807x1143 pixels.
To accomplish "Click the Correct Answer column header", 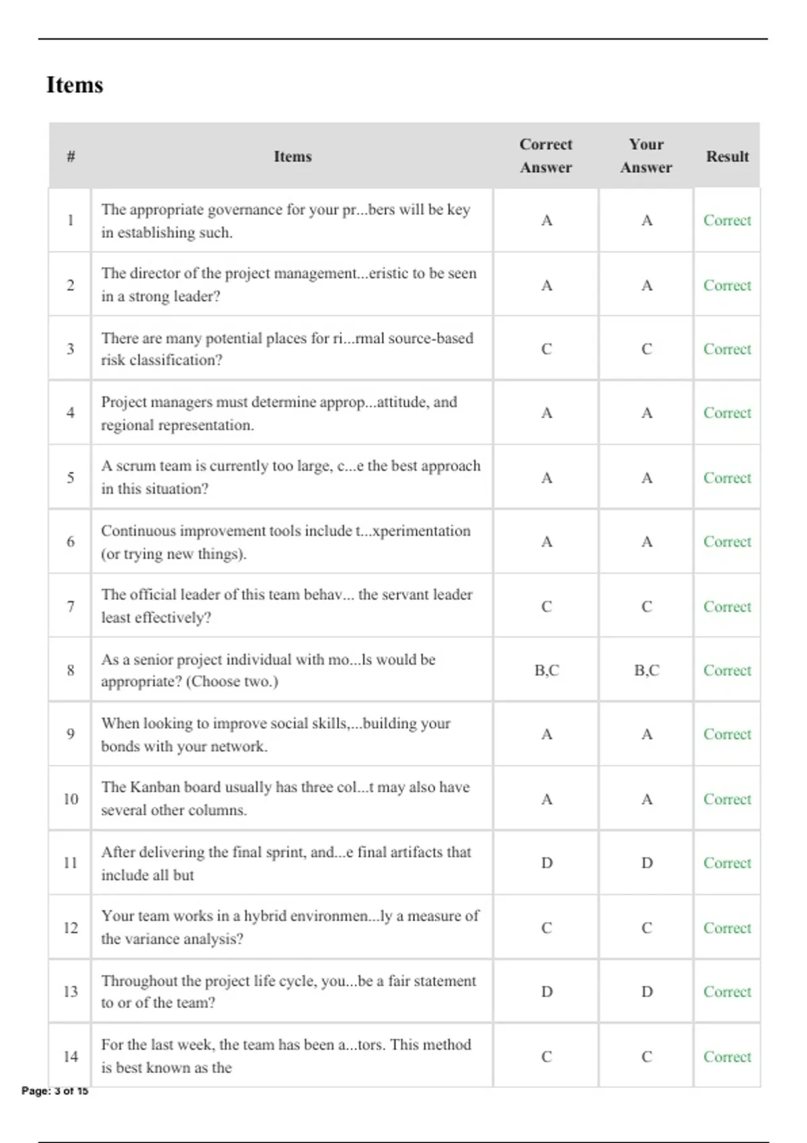I will pos(545,156).
